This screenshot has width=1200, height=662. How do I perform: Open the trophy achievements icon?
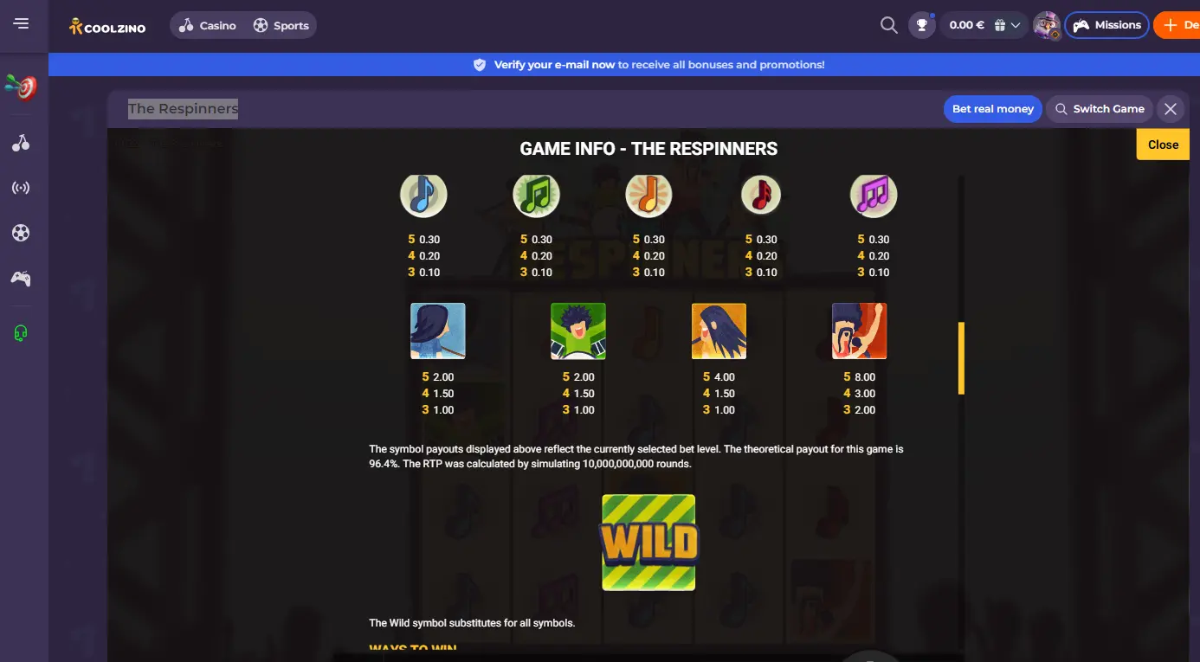tap(922, 25)
